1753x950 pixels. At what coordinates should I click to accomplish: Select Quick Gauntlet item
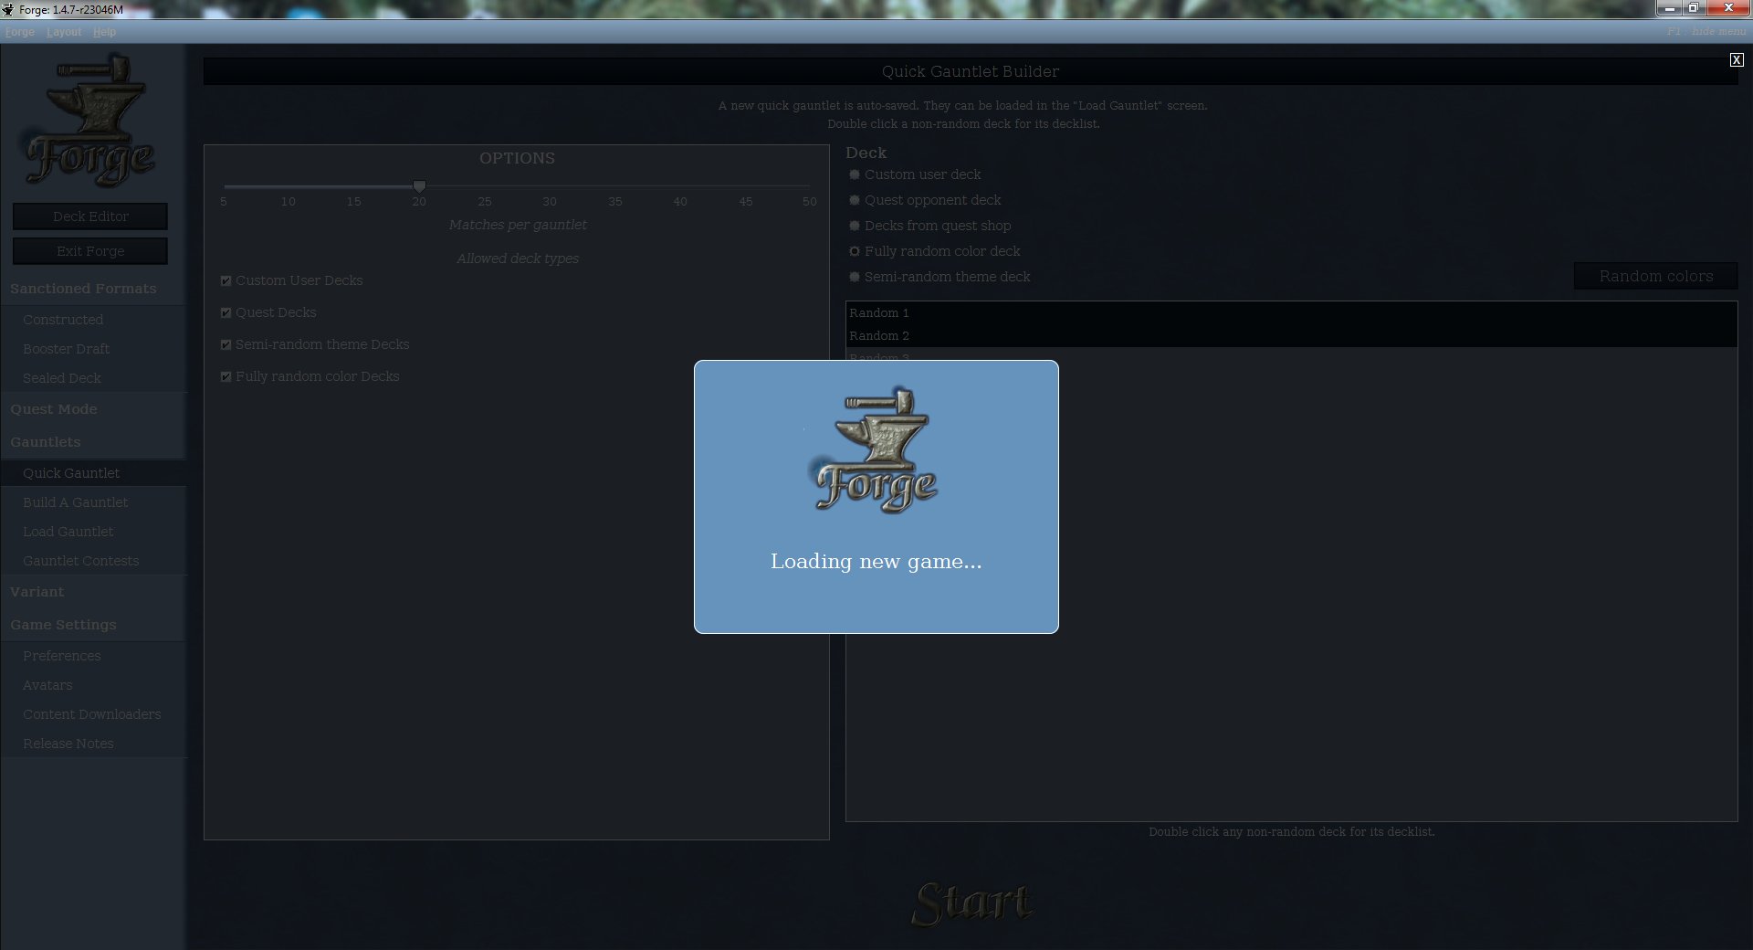point(93,473)
